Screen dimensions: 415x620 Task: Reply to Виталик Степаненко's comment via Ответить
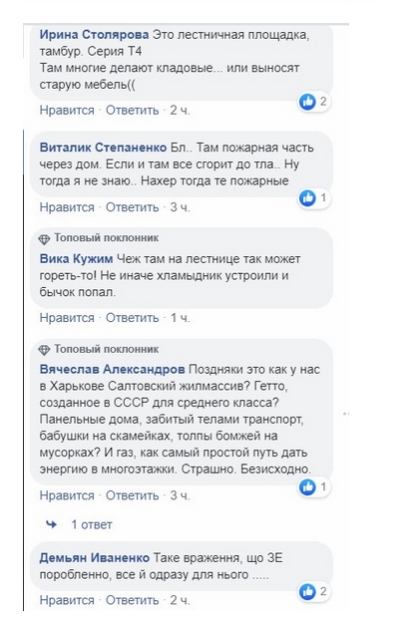pyautogui.click(x=132, y=207)
